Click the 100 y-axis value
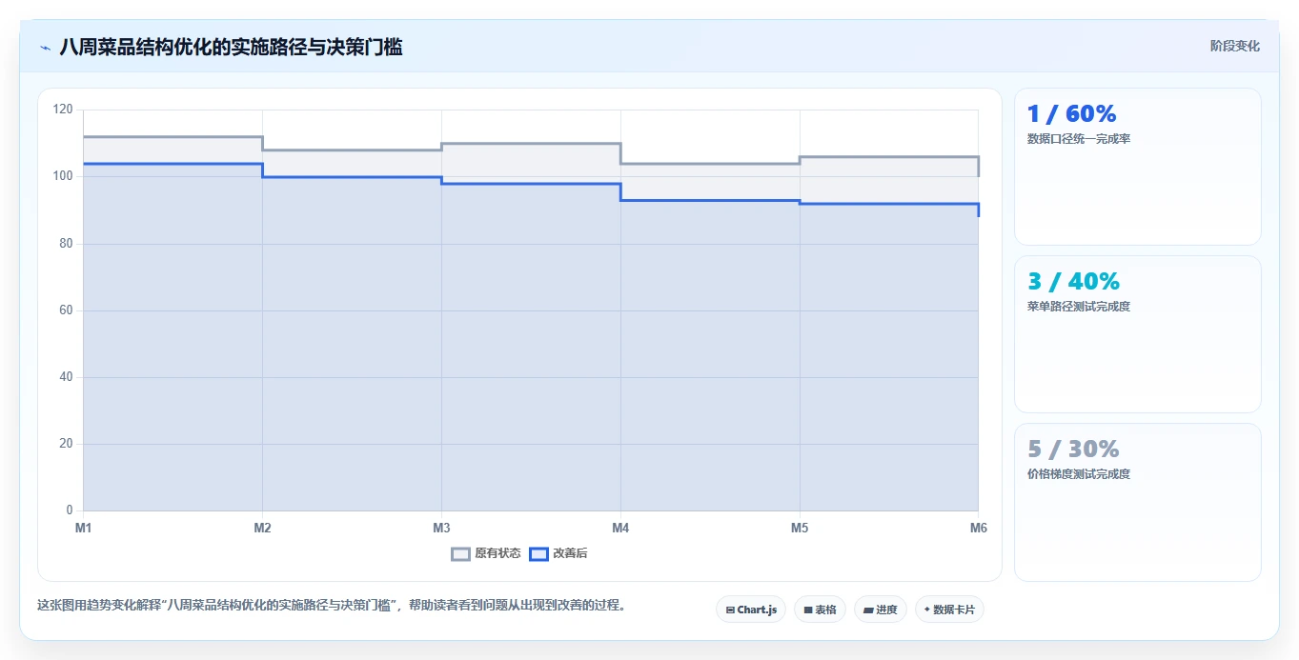 coord(63,176)
